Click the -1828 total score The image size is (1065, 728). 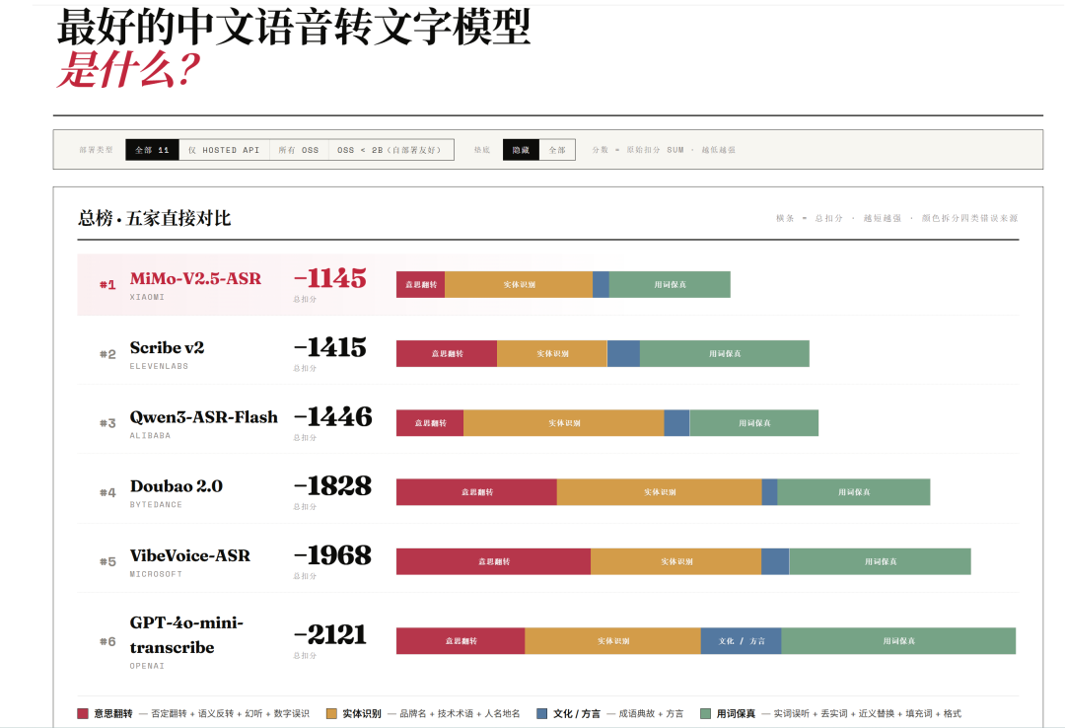333,486
